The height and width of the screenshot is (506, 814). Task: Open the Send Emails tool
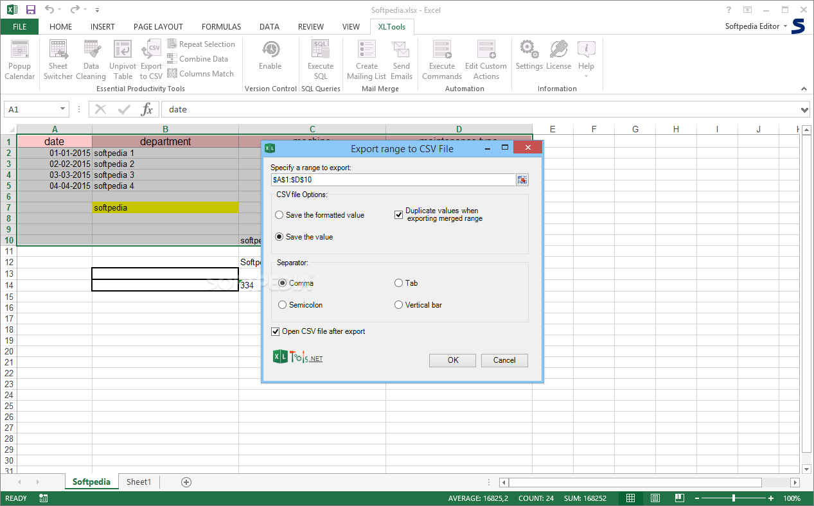click(x=402, y=60)
